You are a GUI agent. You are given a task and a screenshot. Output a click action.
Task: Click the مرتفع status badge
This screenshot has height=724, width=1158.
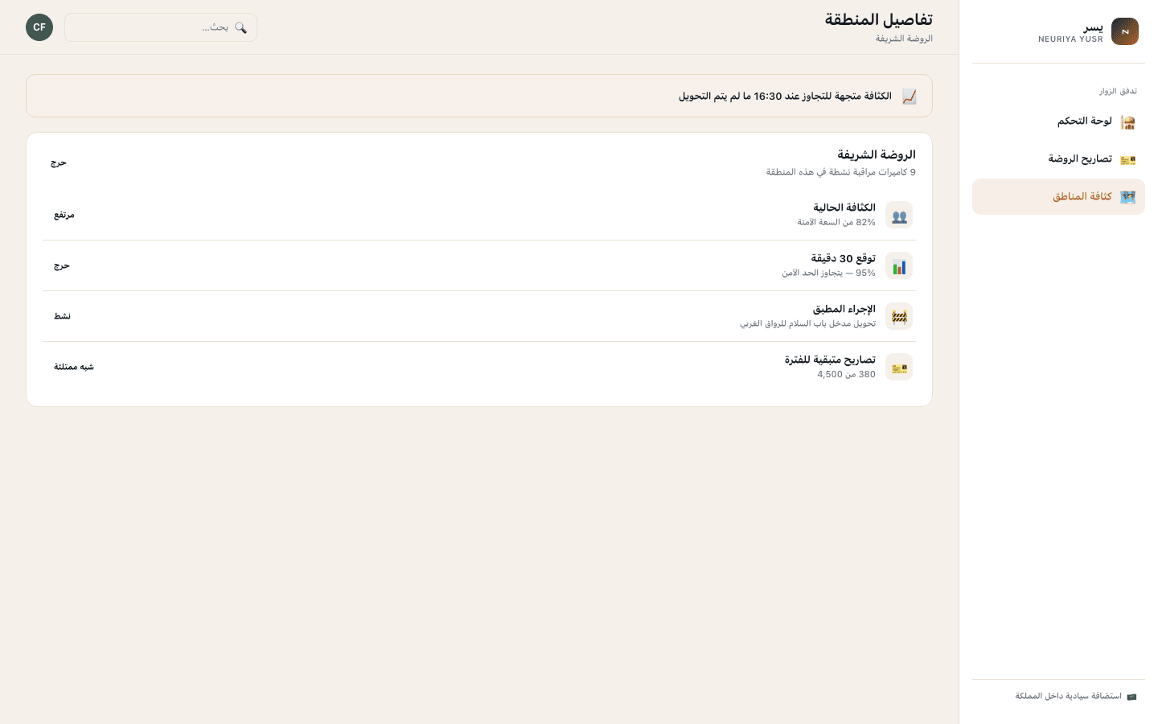pyautogui.click(x=64, y=215)
